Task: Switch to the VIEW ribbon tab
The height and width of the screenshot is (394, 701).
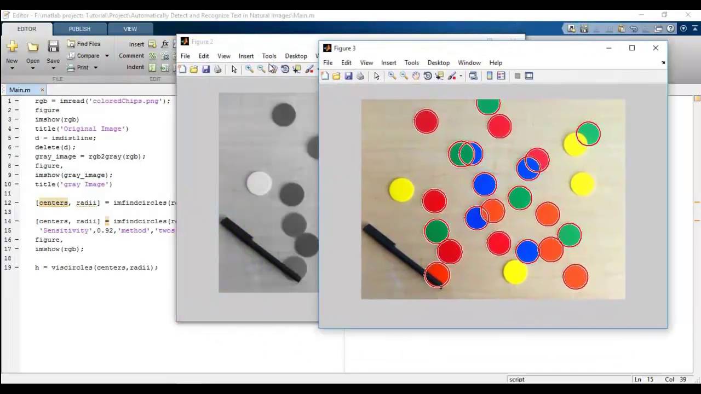Action: coord(130,29)
